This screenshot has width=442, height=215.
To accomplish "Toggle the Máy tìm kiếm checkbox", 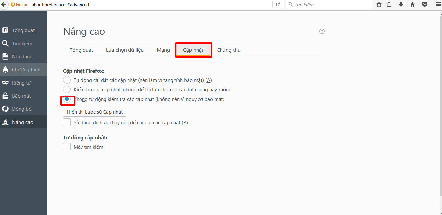I will tap(67, 147).
